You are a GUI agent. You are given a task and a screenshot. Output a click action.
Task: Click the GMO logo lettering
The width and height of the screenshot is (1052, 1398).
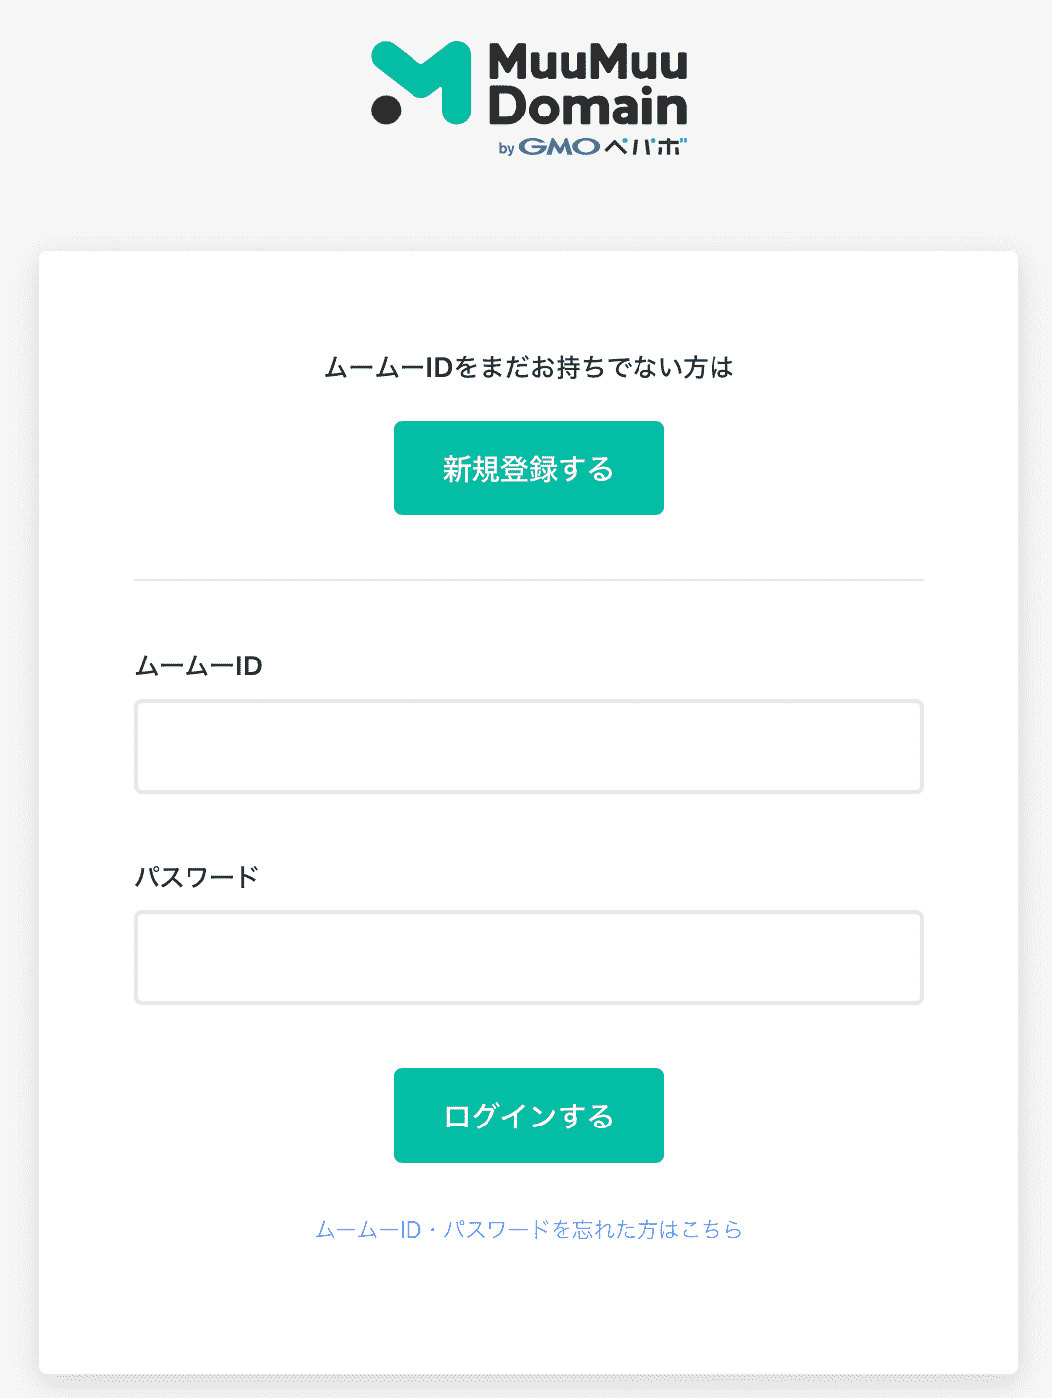point(559,147)
